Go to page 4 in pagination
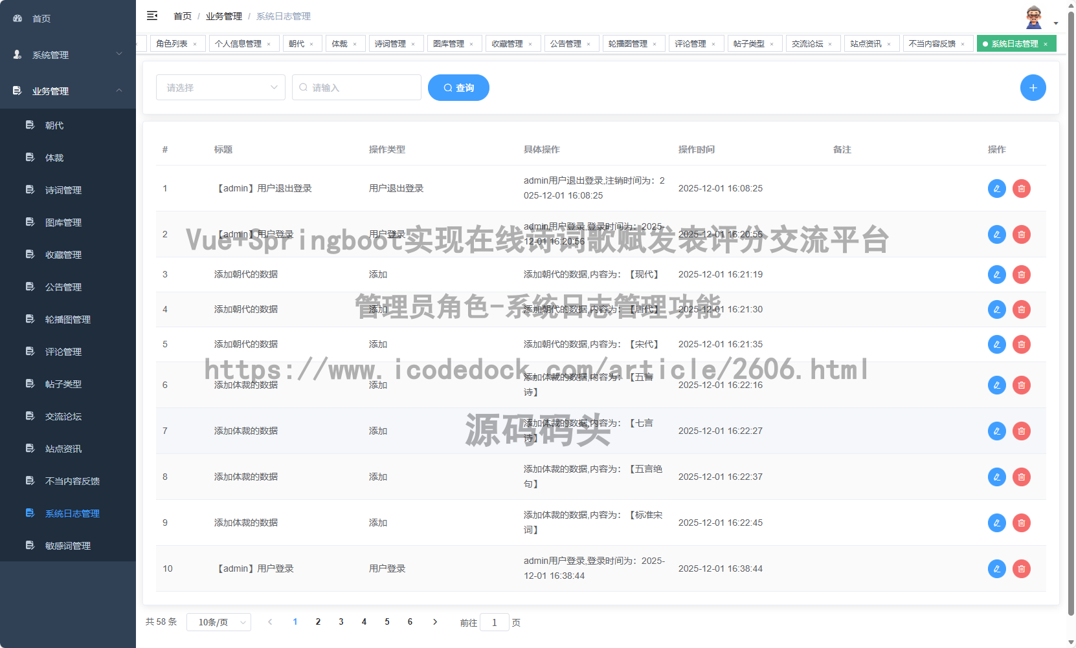This screenshot has height=648, width=1076. coord(364,621)
